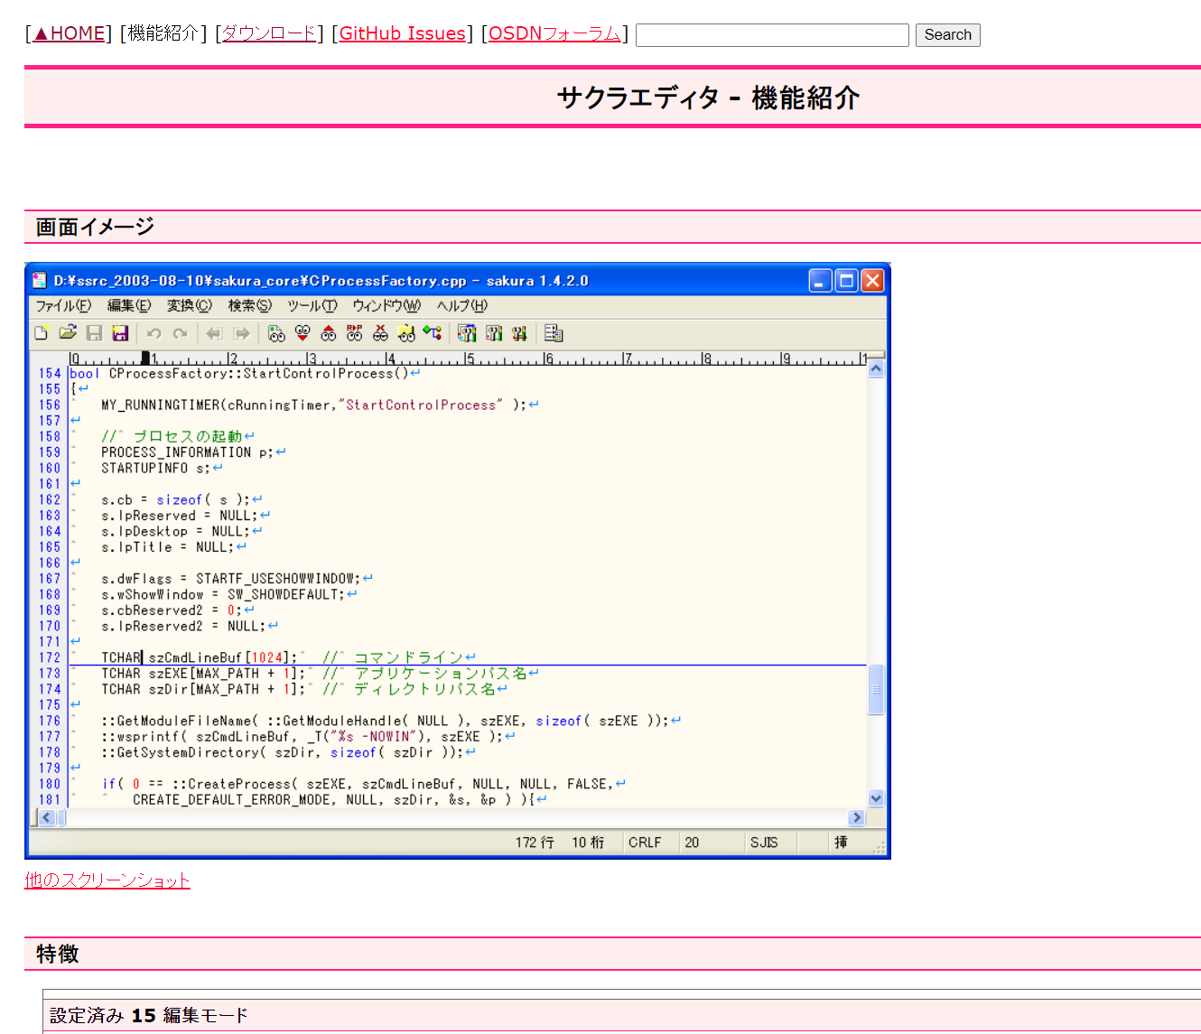Viewport: 1201px width, 1034px height.
Task: Click the clear search mark icon with red X
Action: point(380,333)
